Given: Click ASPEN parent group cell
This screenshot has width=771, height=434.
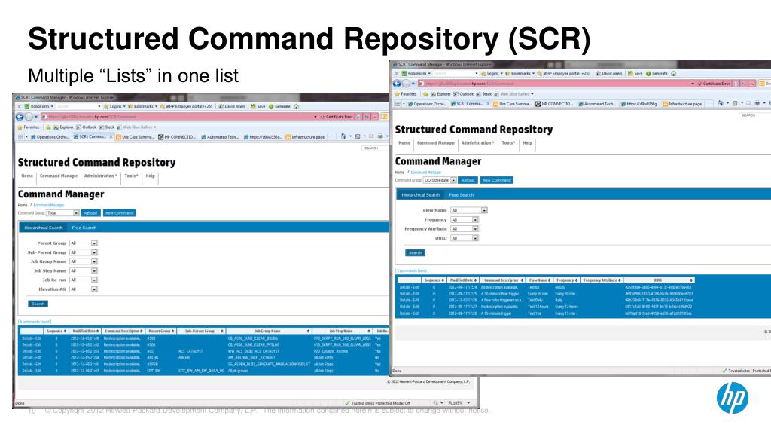Looking at the screenshot, I should (x=152, y=364).
